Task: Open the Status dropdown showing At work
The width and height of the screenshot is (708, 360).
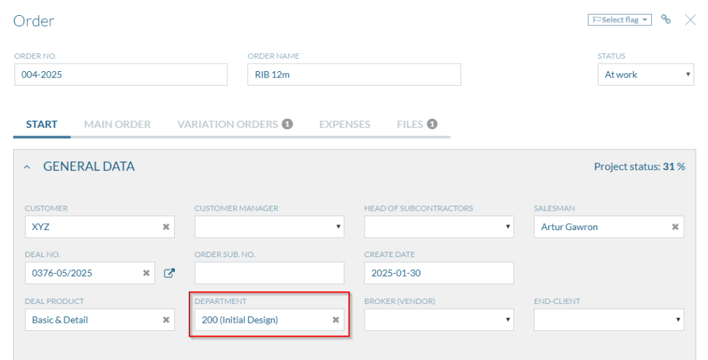Action: tap(646, 75)
